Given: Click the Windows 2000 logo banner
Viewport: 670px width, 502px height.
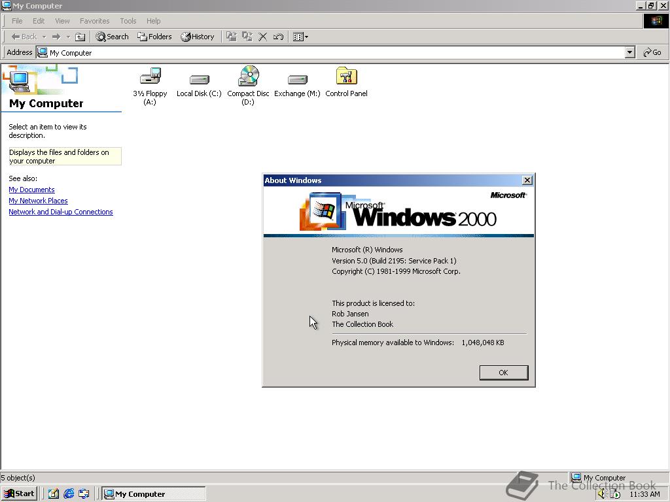Looking at the screenshot, I should coord(398,211).
